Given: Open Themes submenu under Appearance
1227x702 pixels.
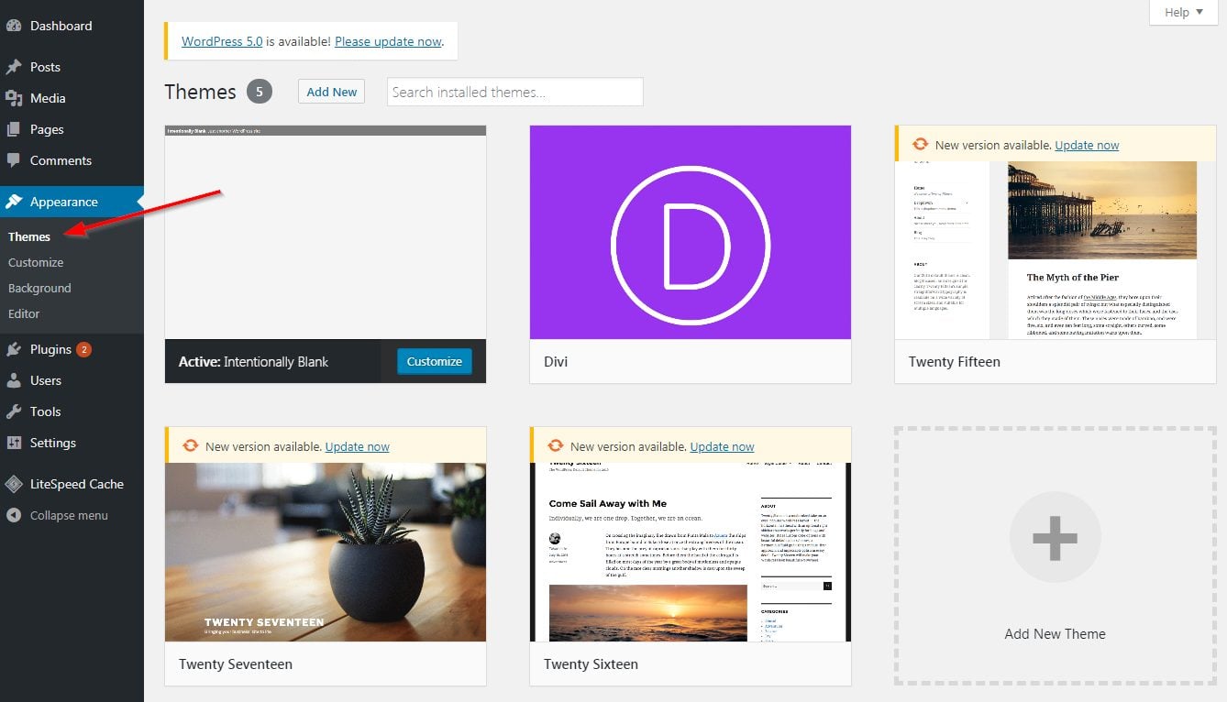Looking at the screenshot, I should tap(29, 236).
